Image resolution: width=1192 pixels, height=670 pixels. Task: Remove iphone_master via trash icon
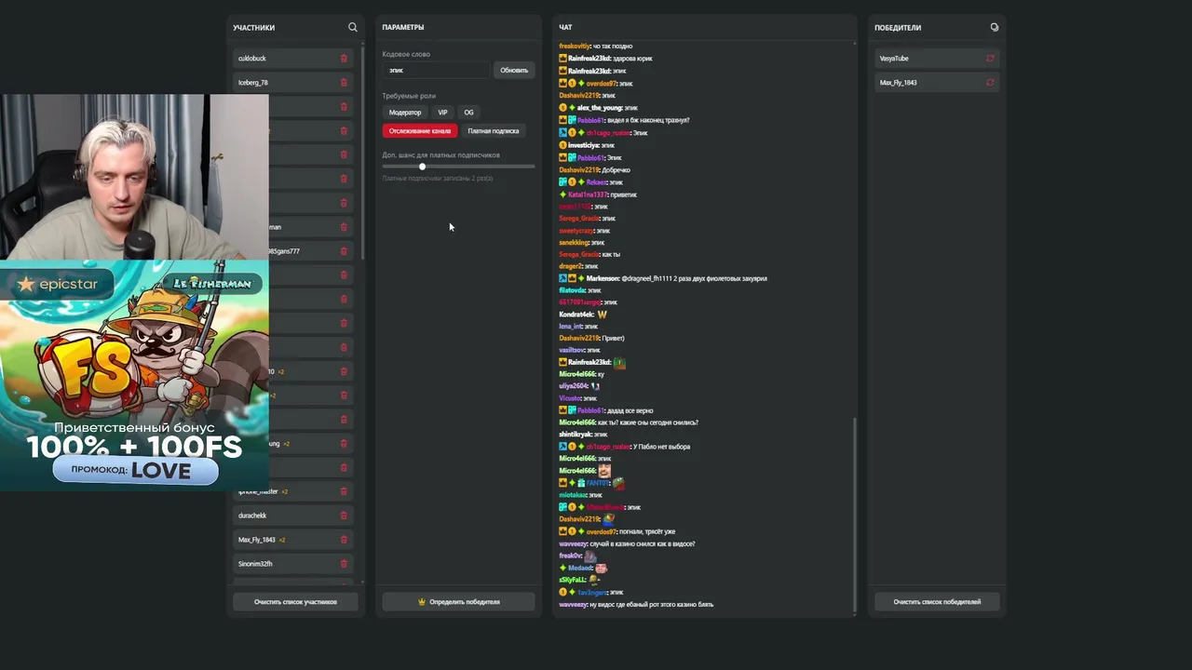tap(344, 491)
